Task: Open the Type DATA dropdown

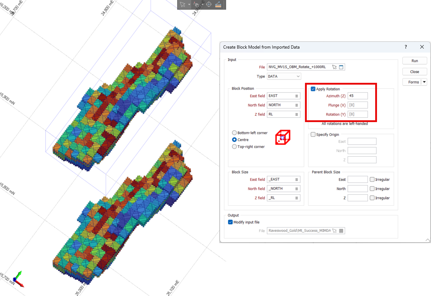Action: tap(284, 76)
